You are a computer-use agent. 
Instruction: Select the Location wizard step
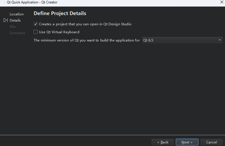click(17, 14)
